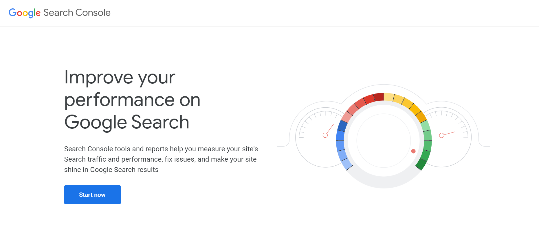
Task: Open the Google Search Console logo link
Action: pos(60,13)
